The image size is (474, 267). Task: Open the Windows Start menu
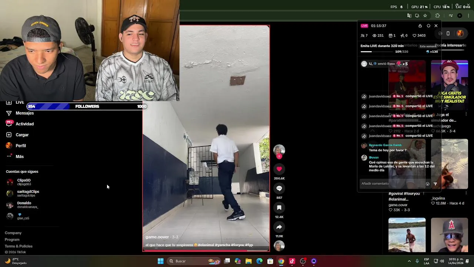click(x=160, y=261)
